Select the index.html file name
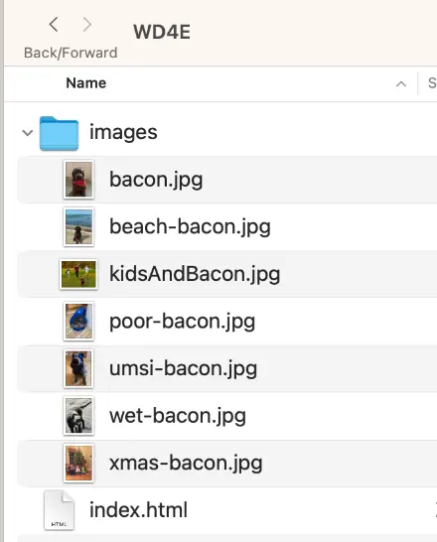 click(x=138, y=510)
